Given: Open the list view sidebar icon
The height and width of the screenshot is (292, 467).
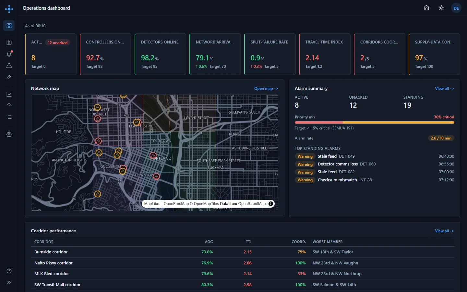Looking at the screenshot, I should [x=9, y=117].
